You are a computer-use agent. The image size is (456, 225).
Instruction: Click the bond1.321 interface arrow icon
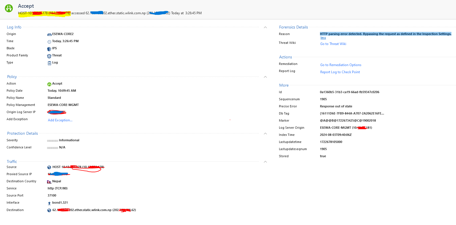coord(49,203)
